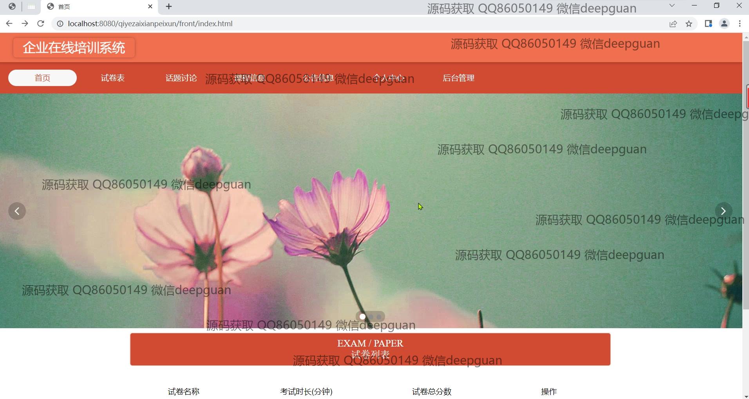The image size is (749, 399).
Task: Click the 企业在线培训系统 site title
Action: point(74,48)
